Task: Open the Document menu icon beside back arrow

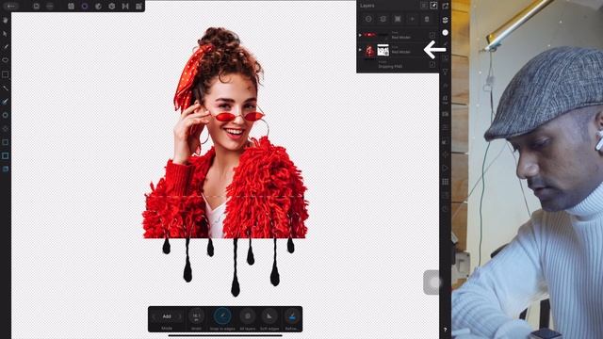Action: [x=36, y=7]
